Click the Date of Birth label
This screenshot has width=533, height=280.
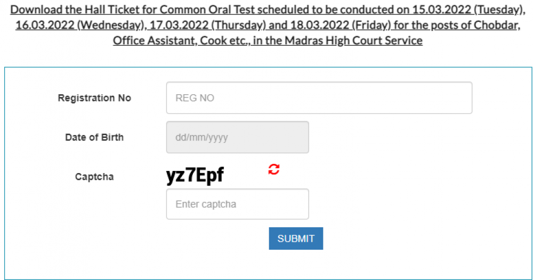tap(94, 137)
